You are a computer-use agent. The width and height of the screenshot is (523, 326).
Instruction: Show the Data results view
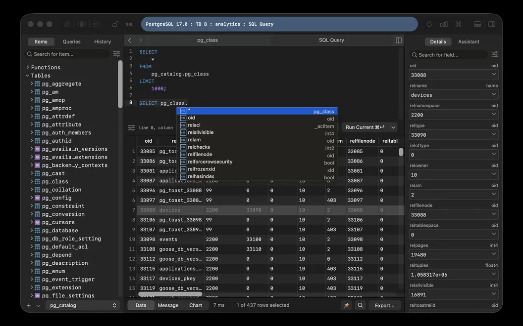141,305
